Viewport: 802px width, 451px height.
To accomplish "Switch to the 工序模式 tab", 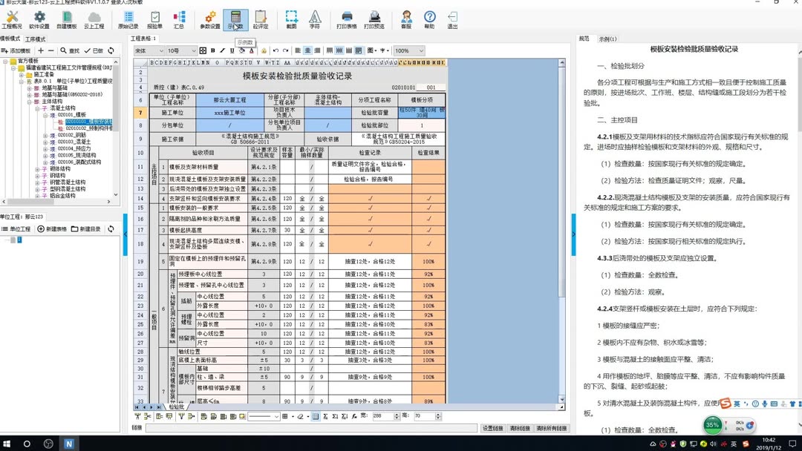I will point(35,38).
